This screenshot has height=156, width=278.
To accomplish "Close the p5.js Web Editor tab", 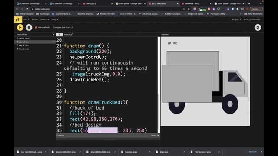I will click(x=178, y=3).
